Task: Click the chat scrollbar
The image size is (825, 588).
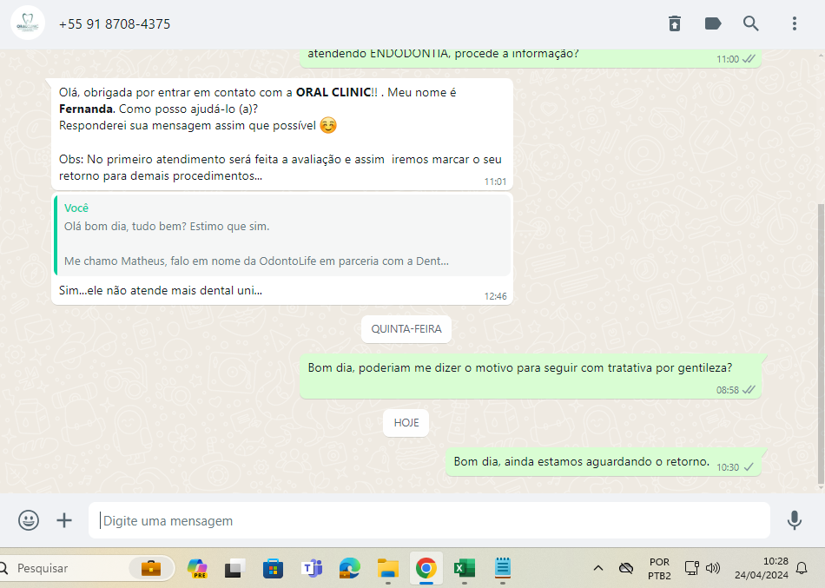Action: [x=821, y=347]
